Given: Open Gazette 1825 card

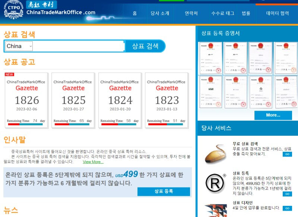Looking at the screenshot, I should (x=73, y=101).
